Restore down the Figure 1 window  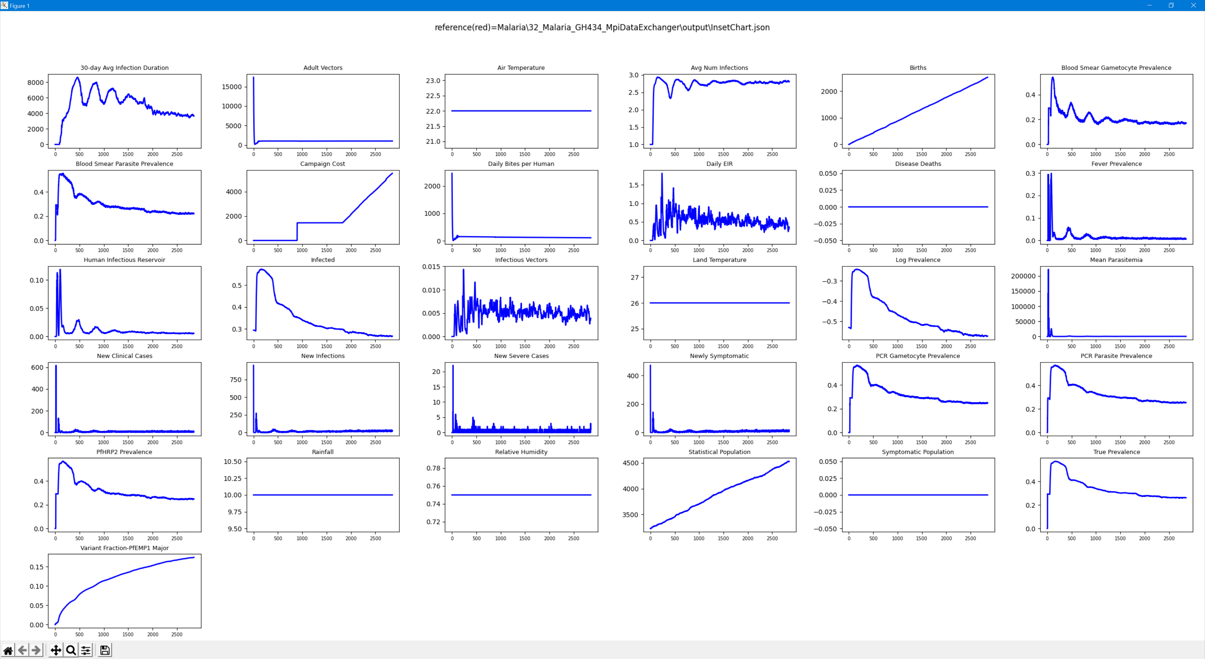point(1171,5)
